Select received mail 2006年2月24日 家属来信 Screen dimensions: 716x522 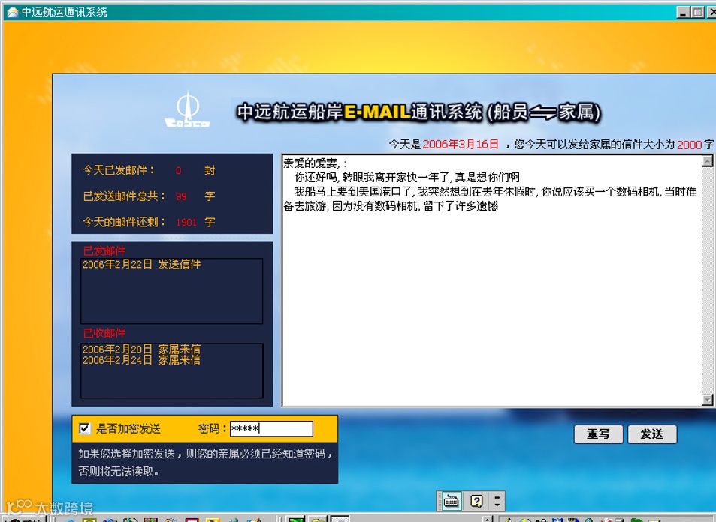click(141, 360)
